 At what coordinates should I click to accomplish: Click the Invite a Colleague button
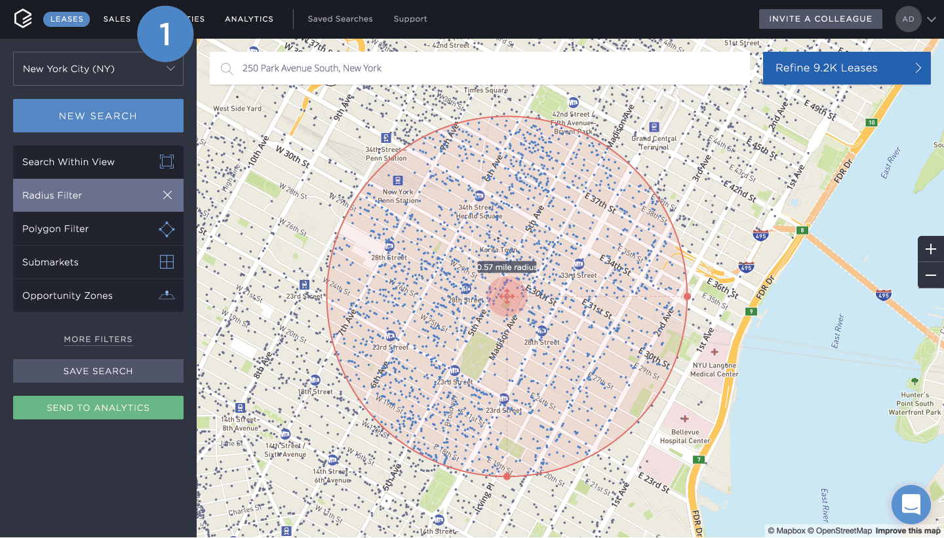[820, 19]
